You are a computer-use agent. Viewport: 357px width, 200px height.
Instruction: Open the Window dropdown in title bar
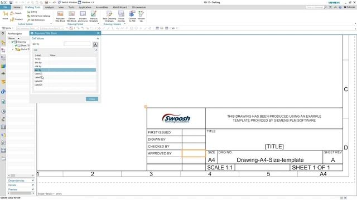pyautogui.click(x=86, y=2)
